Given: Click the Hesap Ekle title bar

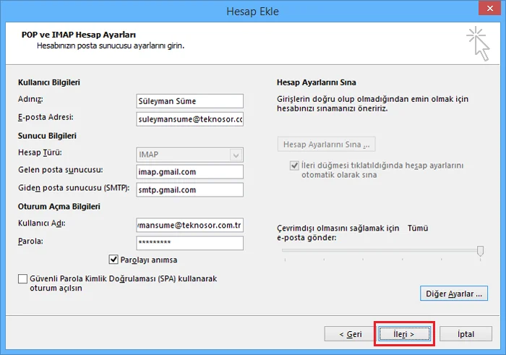Looking at the screenshot, I should [x=253, y=10].
